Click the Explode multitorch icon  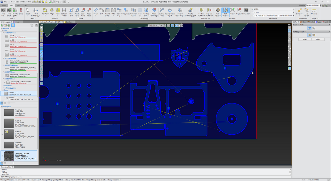tap(209, 10)
